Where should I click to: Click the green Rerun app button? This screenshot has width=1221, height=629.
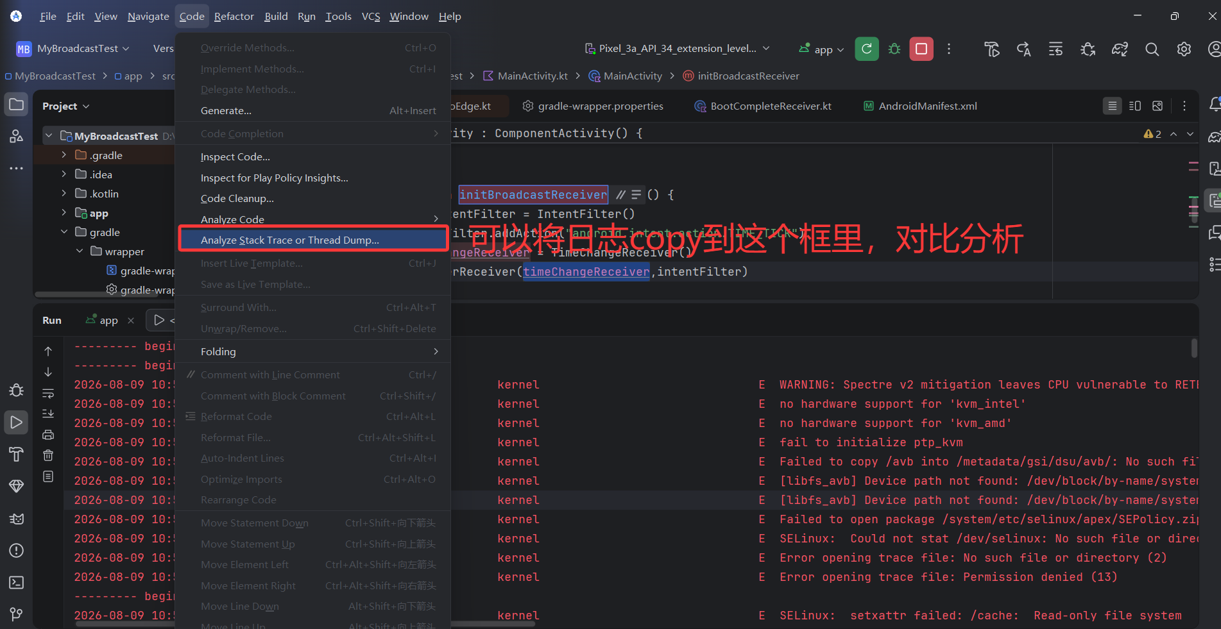(x=866, y=49)
